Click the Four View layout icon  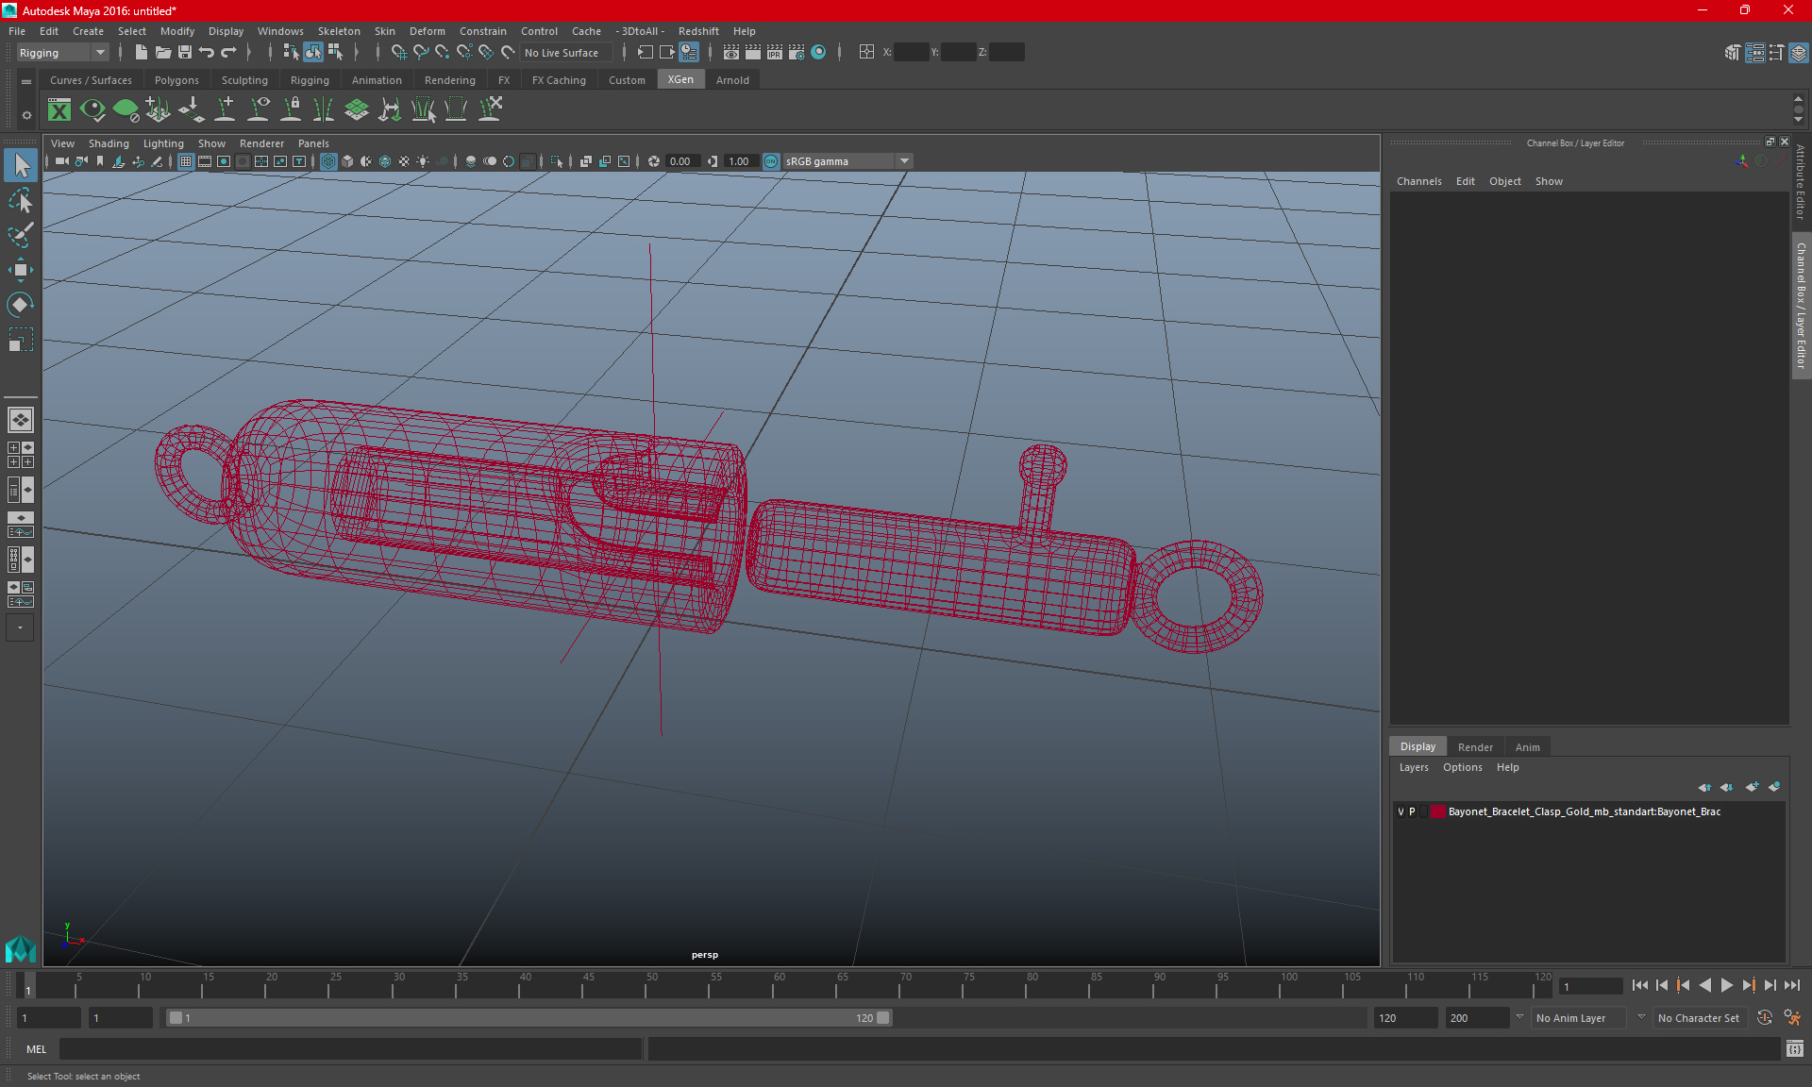[20, 455]
